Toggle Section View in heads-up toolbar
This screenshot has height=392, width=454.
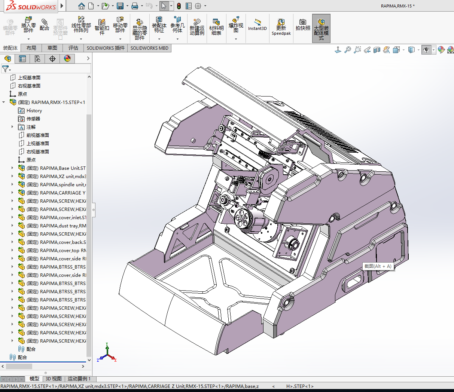coord(376,49)
